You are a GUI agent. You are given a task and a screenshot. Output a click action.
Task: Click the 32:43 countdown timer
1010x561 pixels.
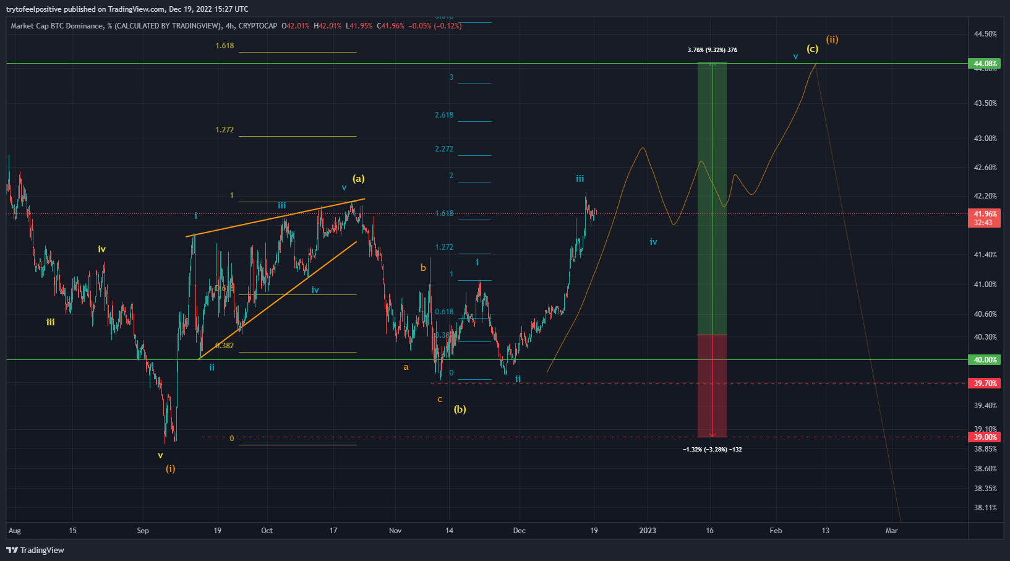(x=984, y=223)
